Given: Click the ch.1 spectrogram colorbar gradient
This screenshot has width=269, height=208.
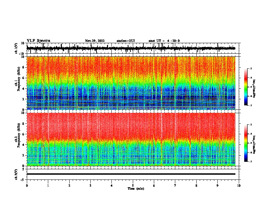Looking at the screenshot, I should [246, 87].
